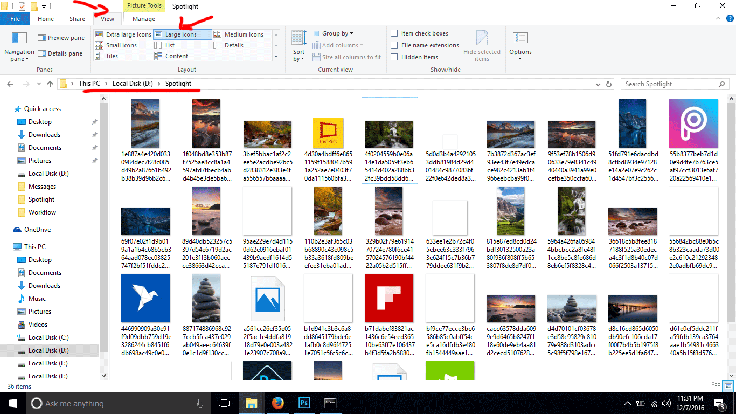Open the Preview pane
The image size is (736, 414).
point(61,37)
